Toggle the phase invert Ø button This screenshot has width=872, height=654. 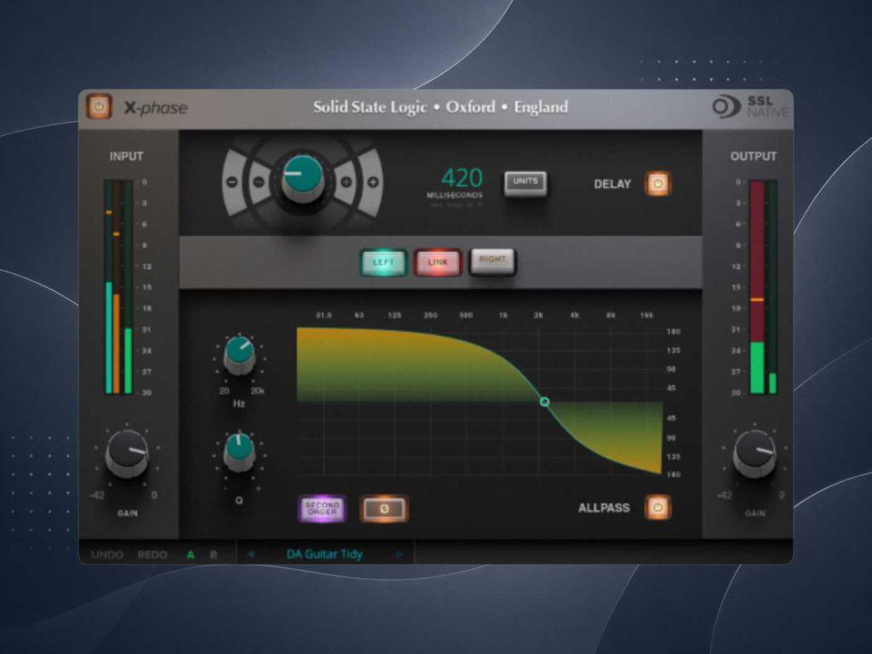(x=384, y=509)
